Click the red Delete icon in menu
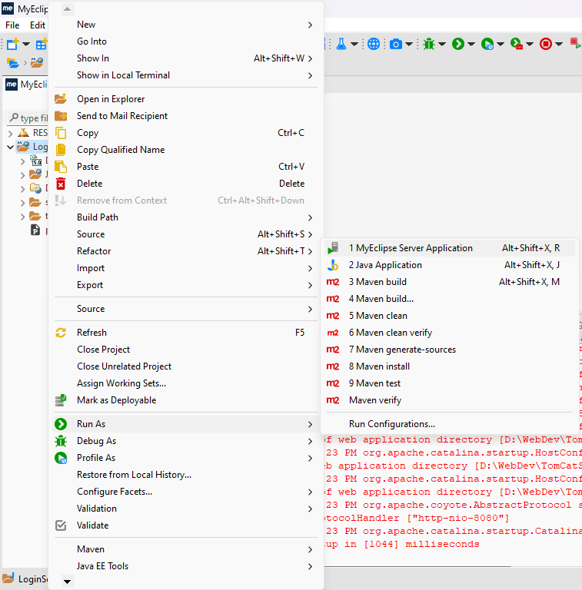582x590 pixels. (x=61, y=184)
